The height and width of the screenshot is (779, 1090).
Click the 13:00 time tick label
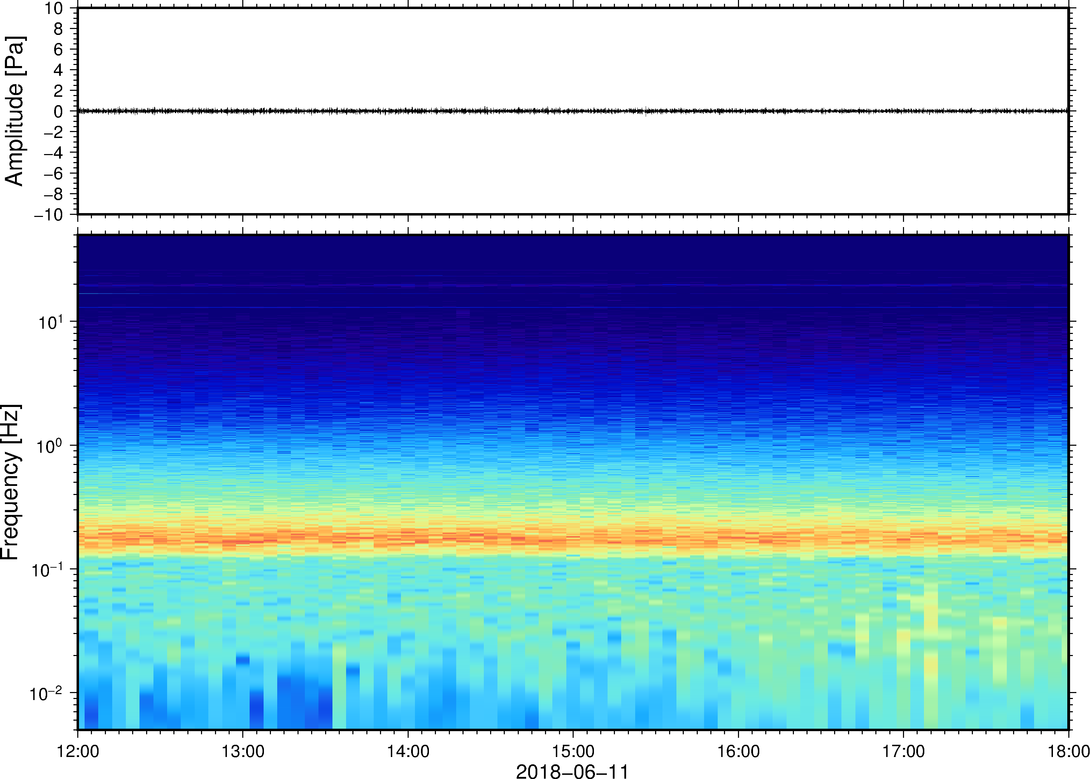coord(243,751)
